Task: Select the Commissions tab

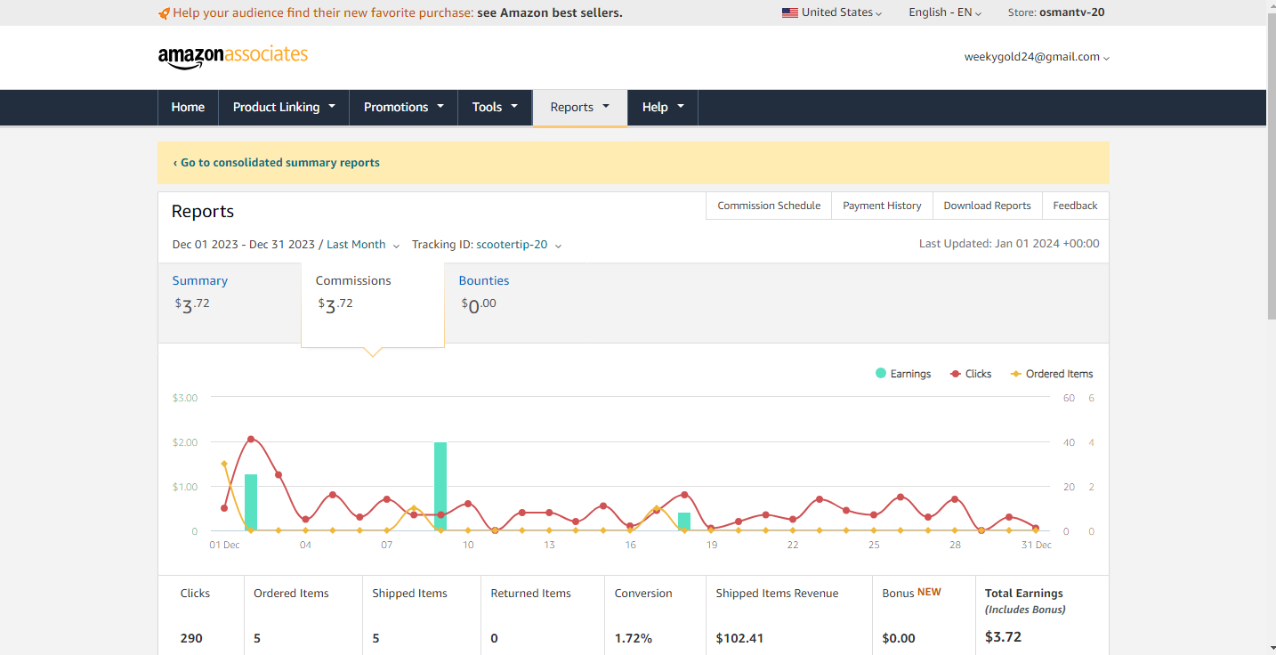Action: click(373, 303)
